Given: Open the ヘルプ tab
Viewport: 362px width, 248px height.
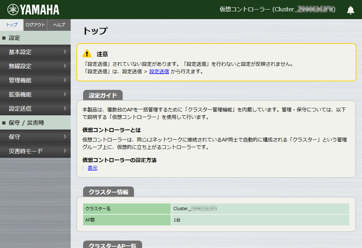Looking at the screenshot, I should (59, 25).
